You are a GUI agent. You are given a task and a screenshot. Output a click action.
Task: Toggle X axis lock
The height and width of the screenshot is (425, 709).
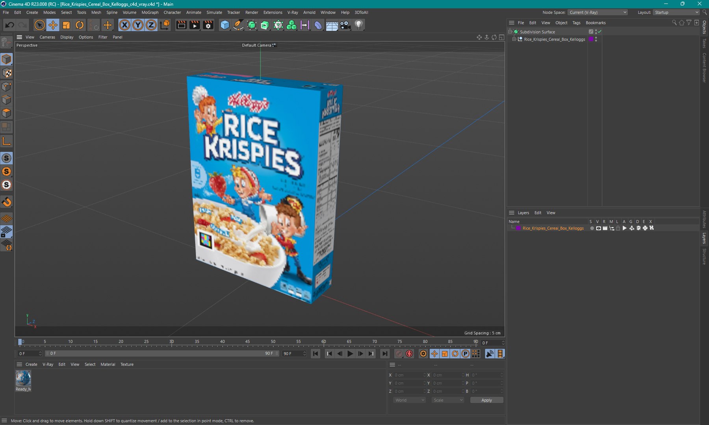tap(124, 25)
